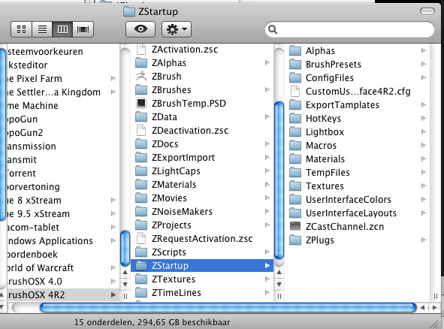
Task: Select the Lightbox folder icon
Action: click(x=295, y=132)
